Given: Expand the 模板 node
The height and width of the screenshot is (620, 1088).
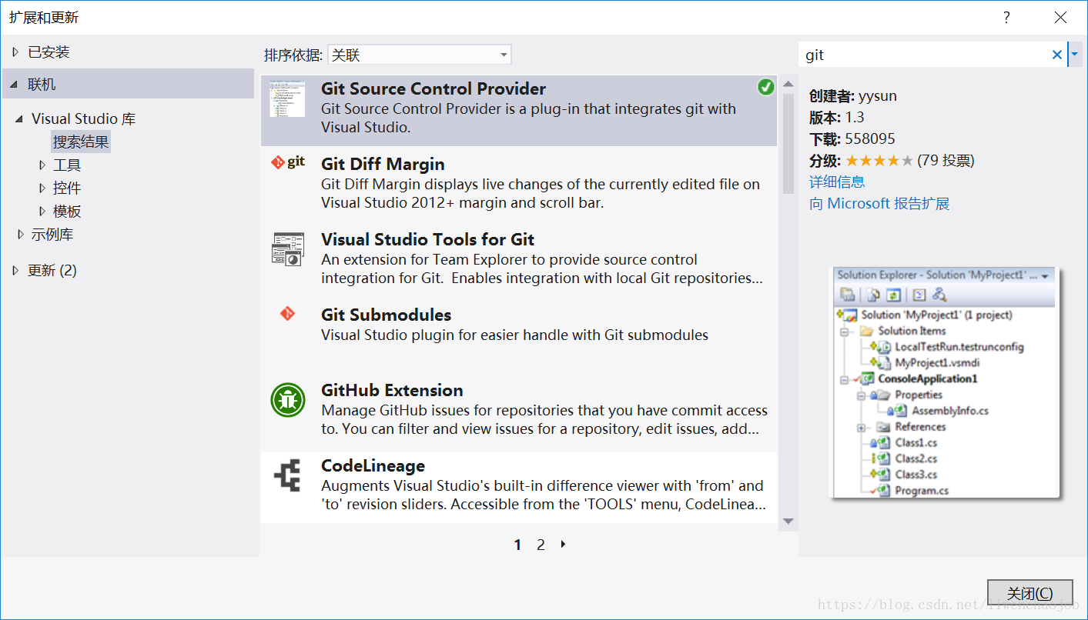Looking at the screenshot, I should pyautogui.click(x=42, y=211).
